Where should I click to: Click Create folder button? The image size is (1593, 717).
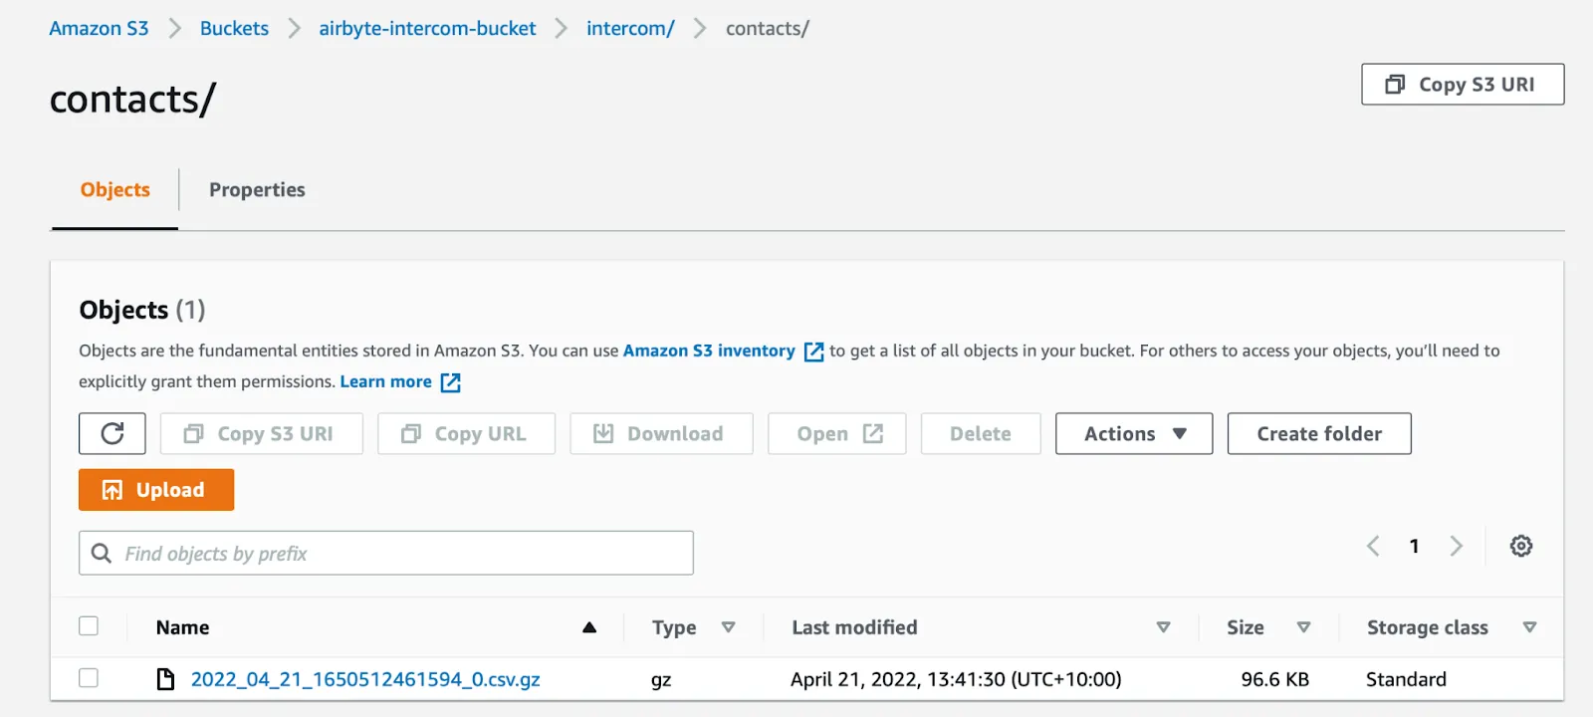click(1319, 433)
